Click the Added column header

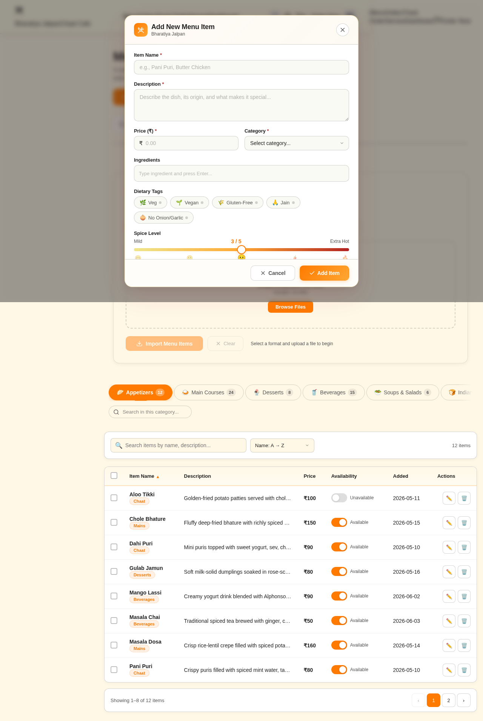click(400, 476)
